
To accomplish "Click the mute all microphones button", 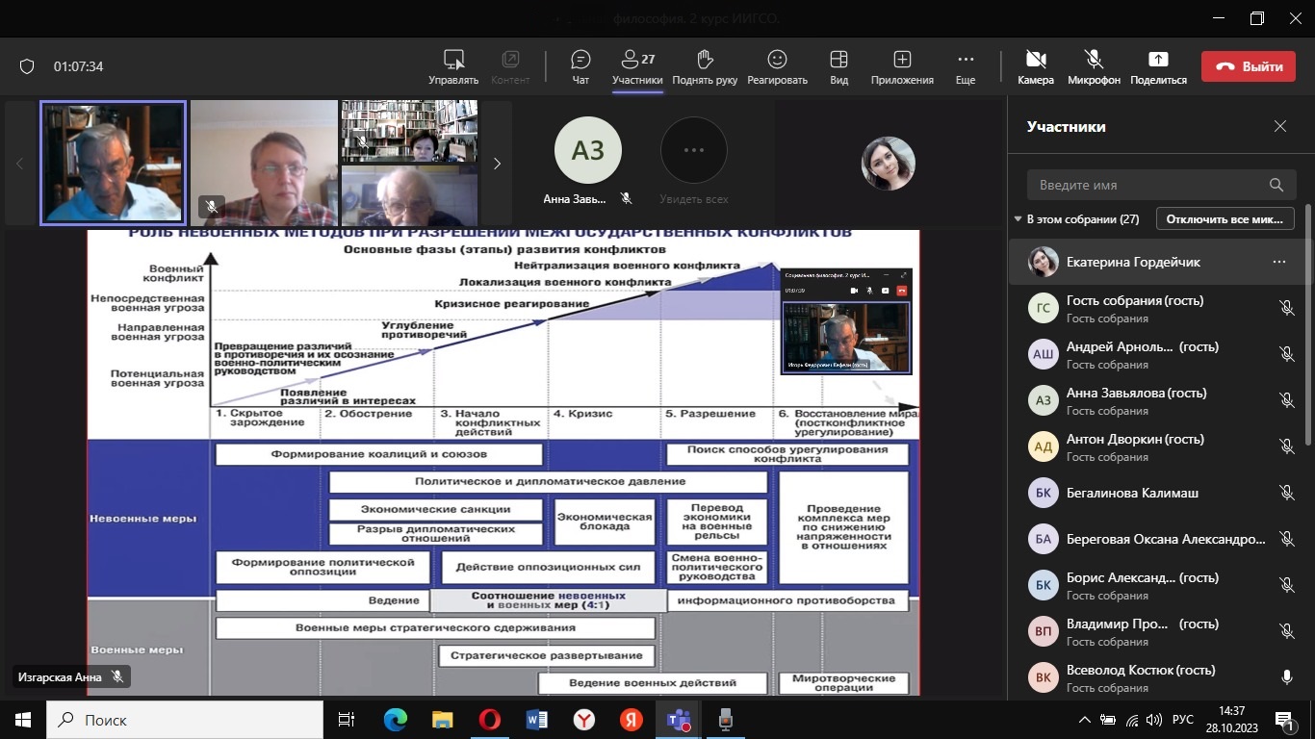I will [1225, 219].
